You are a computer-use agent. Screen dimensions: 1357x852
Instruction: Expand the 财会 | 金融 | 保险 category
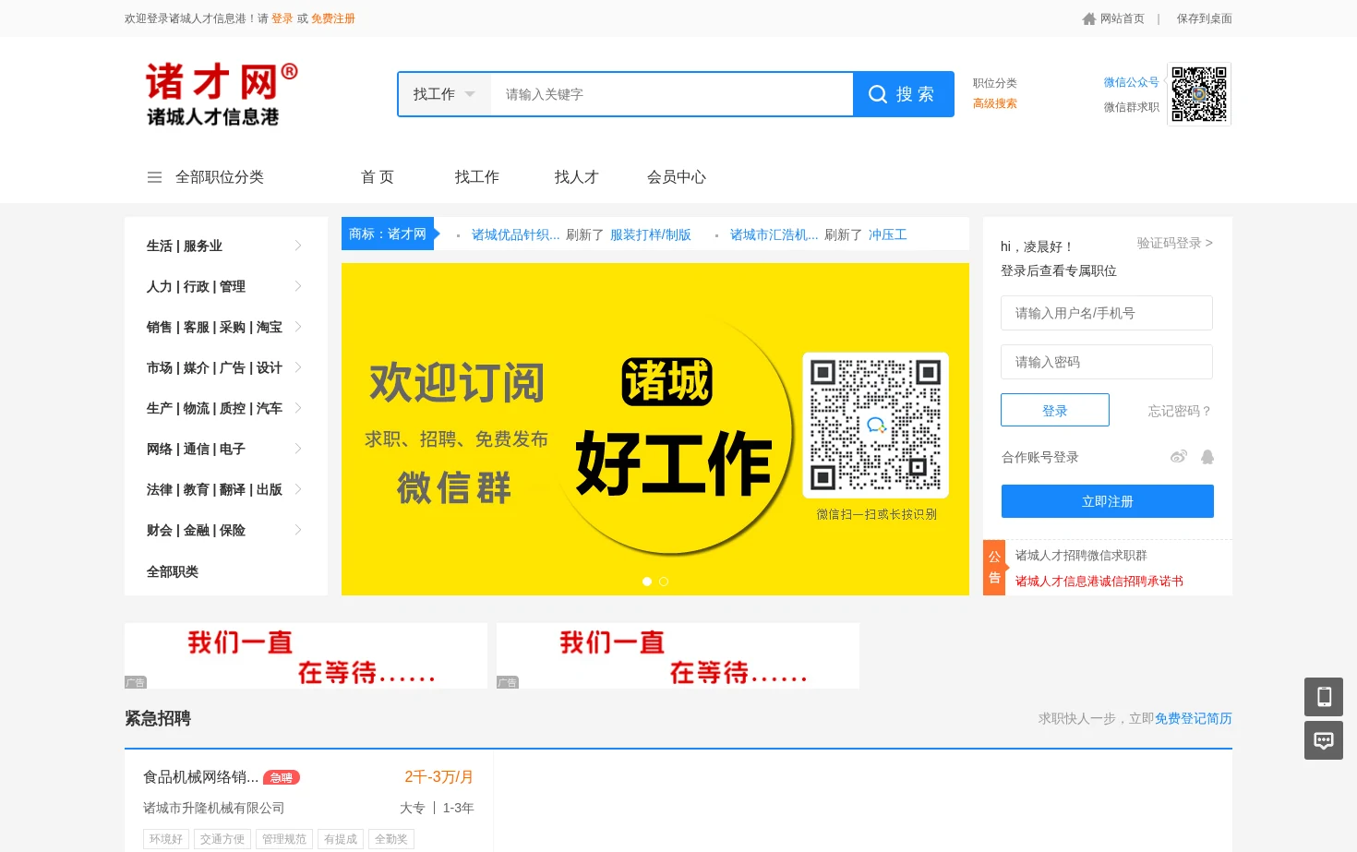pos(226,530)
